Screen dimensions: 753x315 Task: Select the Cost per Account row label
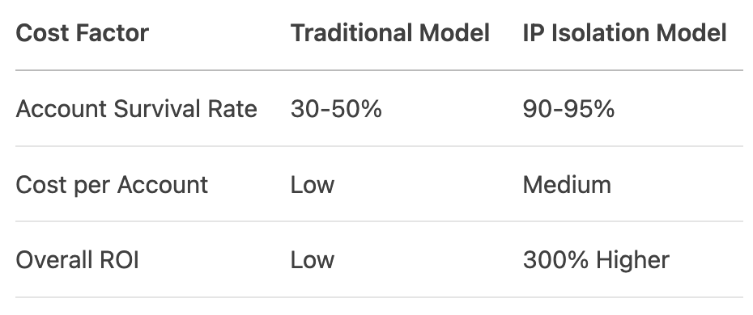(112, 185)
